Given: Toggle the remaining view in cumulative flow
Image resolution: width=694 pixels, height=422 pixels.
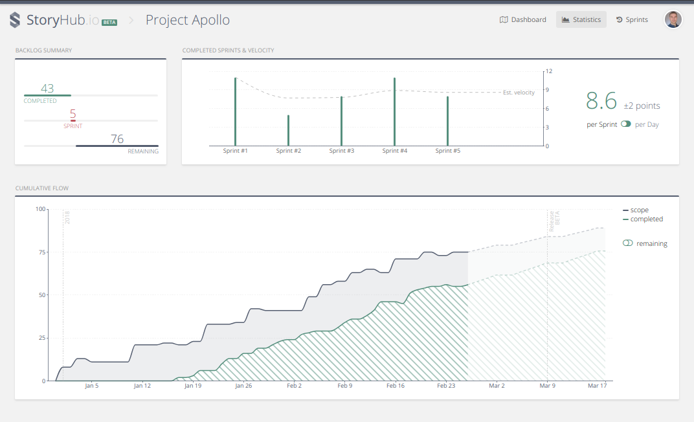Looking at the screenshot, I should pos(627,243).
